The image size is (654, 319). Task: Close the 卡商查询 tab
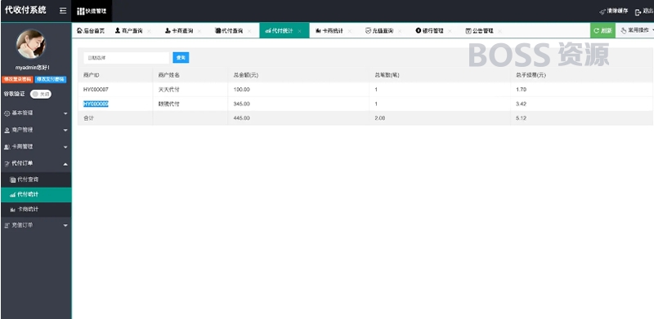199,31
